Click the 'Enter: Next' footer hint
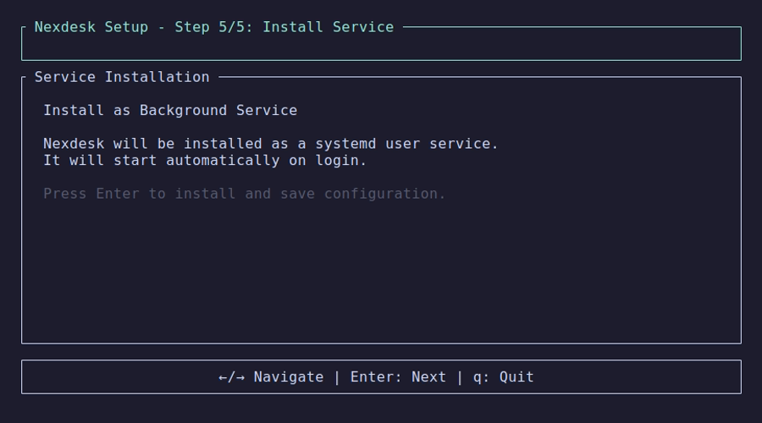The width and height of the screenshot is (762, 423). 398,377
